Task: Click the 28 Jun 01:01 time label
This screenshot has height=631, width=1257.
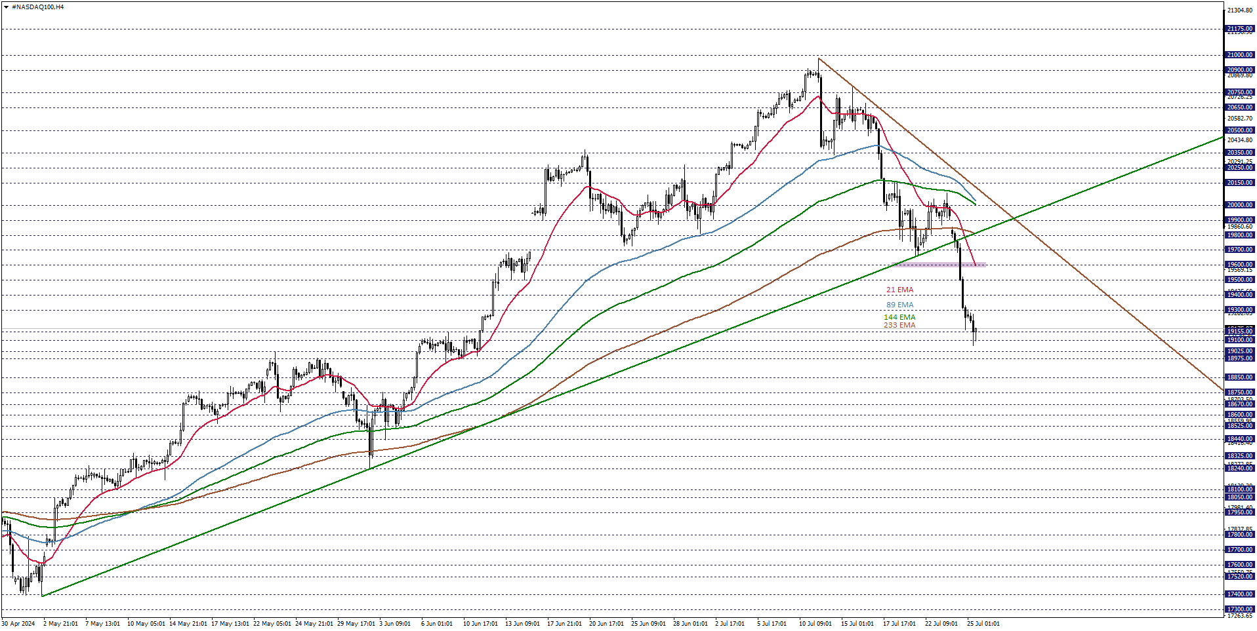Action: click(x=690, y=624)
